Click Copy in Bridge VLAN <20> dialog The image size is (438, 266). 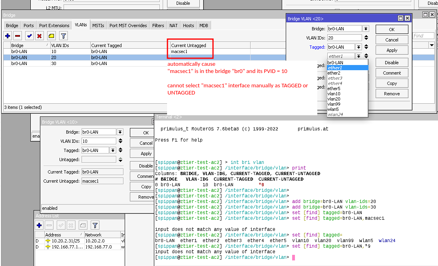click(392, 83)
